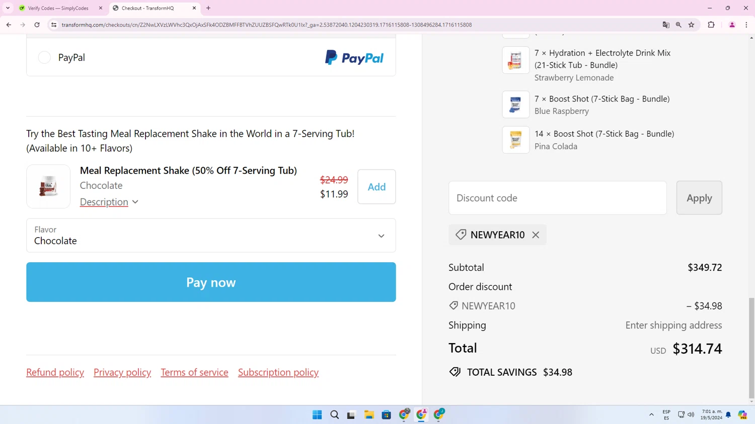The height and width of the screenshot is (424, 755).
Task: Go forward in browser history
Action: coord(23,25)
